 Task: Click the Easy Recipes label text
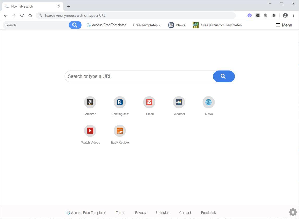120,143
